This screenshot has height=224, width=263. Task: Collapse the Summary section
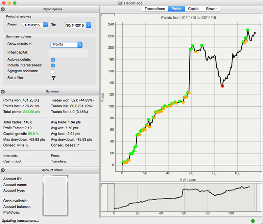pos(3,91)
